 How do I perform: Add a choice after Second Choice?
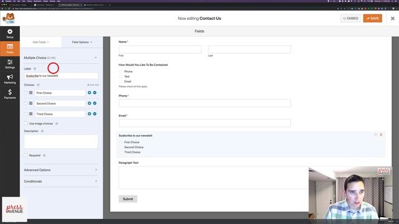pyautogui.click(x=89, y=103)
